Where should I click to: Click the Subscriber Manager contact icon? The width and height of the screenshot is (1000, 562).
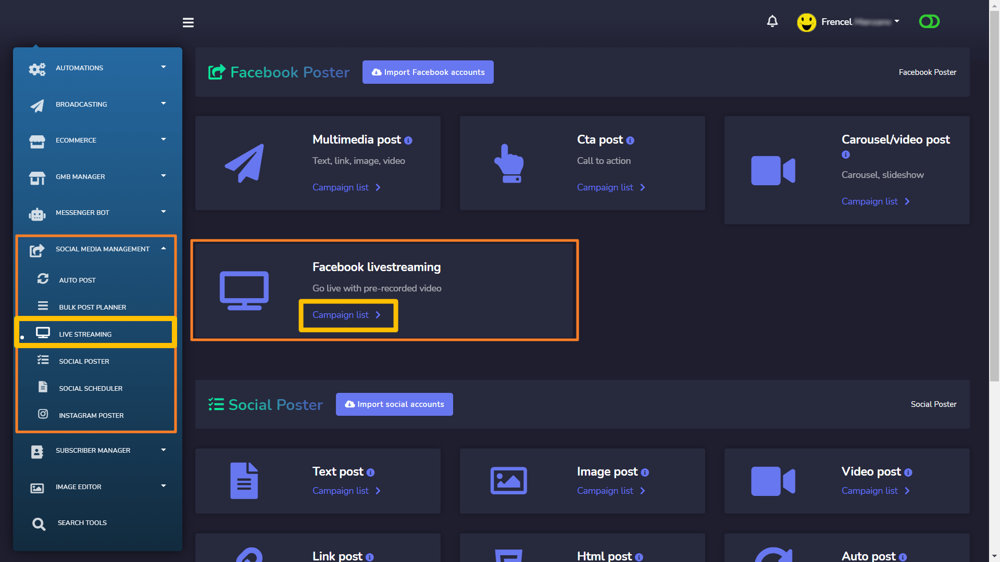[37, 452]
